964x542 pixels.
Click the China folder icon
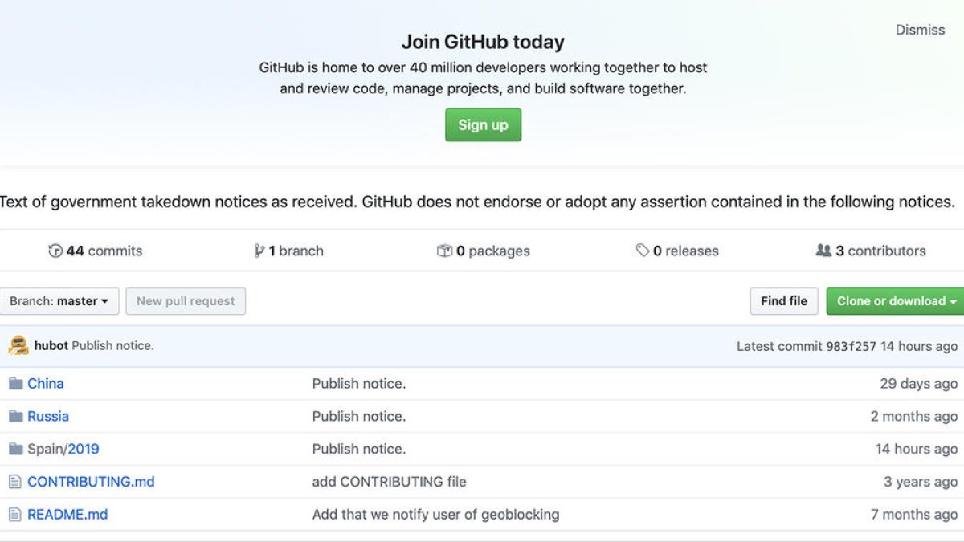click(x=15, y=384)
